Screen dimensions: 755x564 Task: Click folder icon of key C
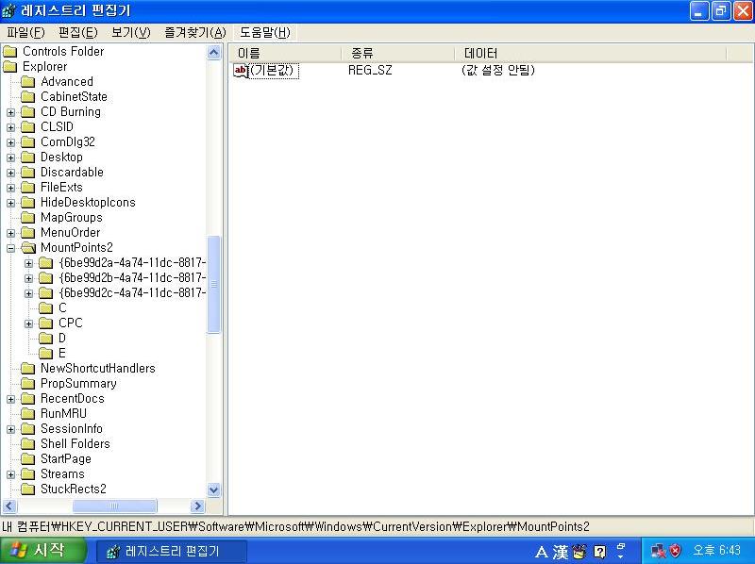click(46, 308)
